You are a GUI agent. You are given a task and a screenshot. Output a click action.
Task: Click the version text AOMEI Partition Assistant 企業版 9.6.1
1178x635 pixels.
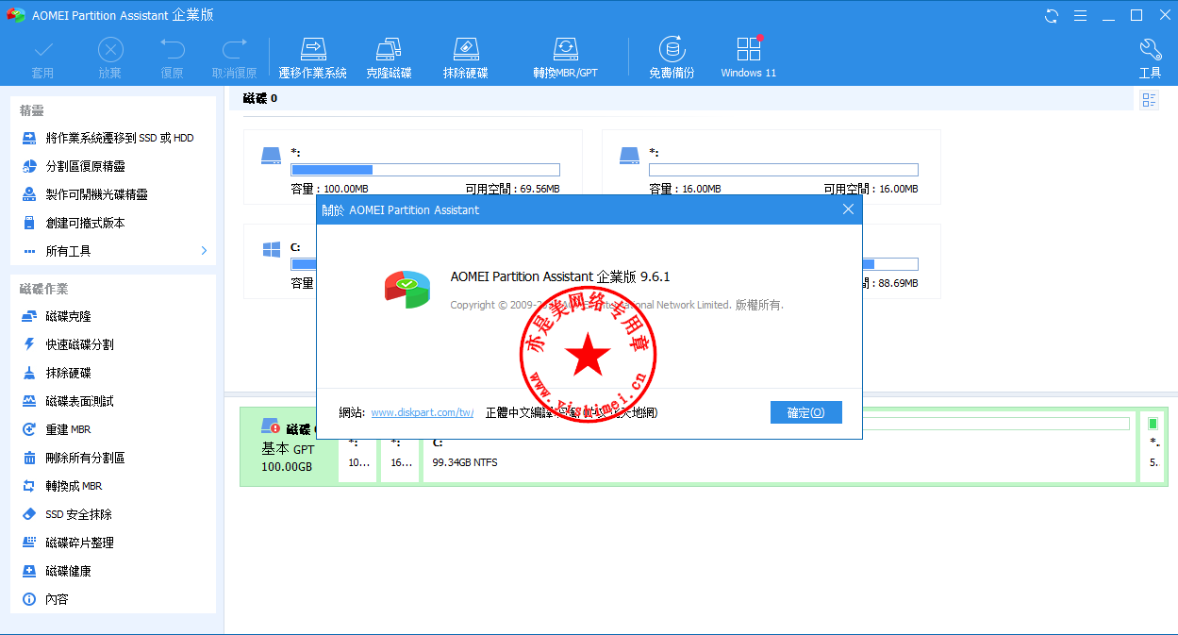tap(560, 276)
